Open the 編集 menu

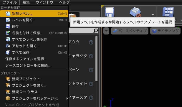[26, 2]
